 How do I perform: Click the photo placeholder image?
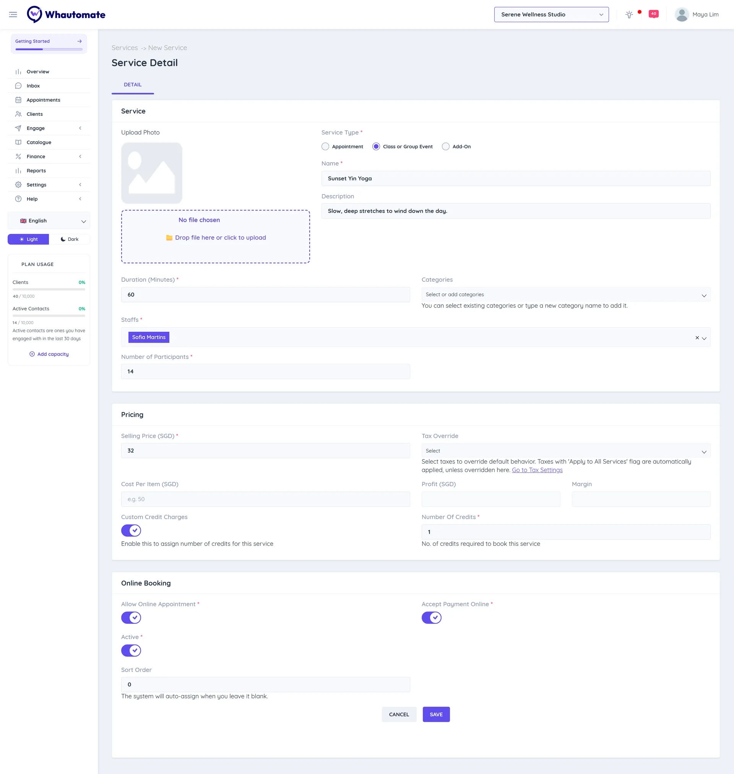click(152, 173)
